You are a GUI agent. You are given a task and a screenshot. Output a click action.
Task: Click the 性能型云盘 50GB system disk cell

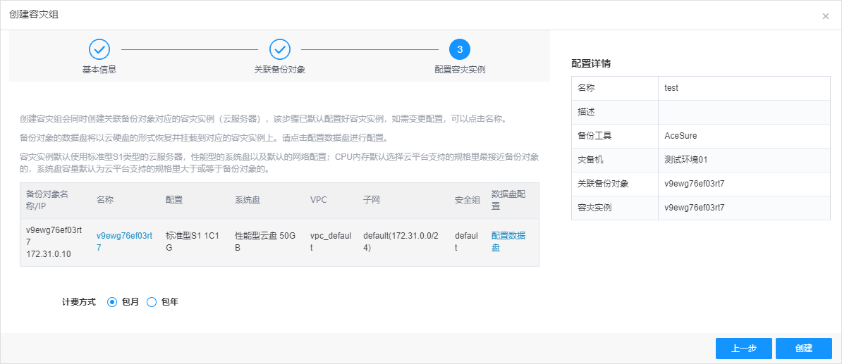click(x=264, y=241)
